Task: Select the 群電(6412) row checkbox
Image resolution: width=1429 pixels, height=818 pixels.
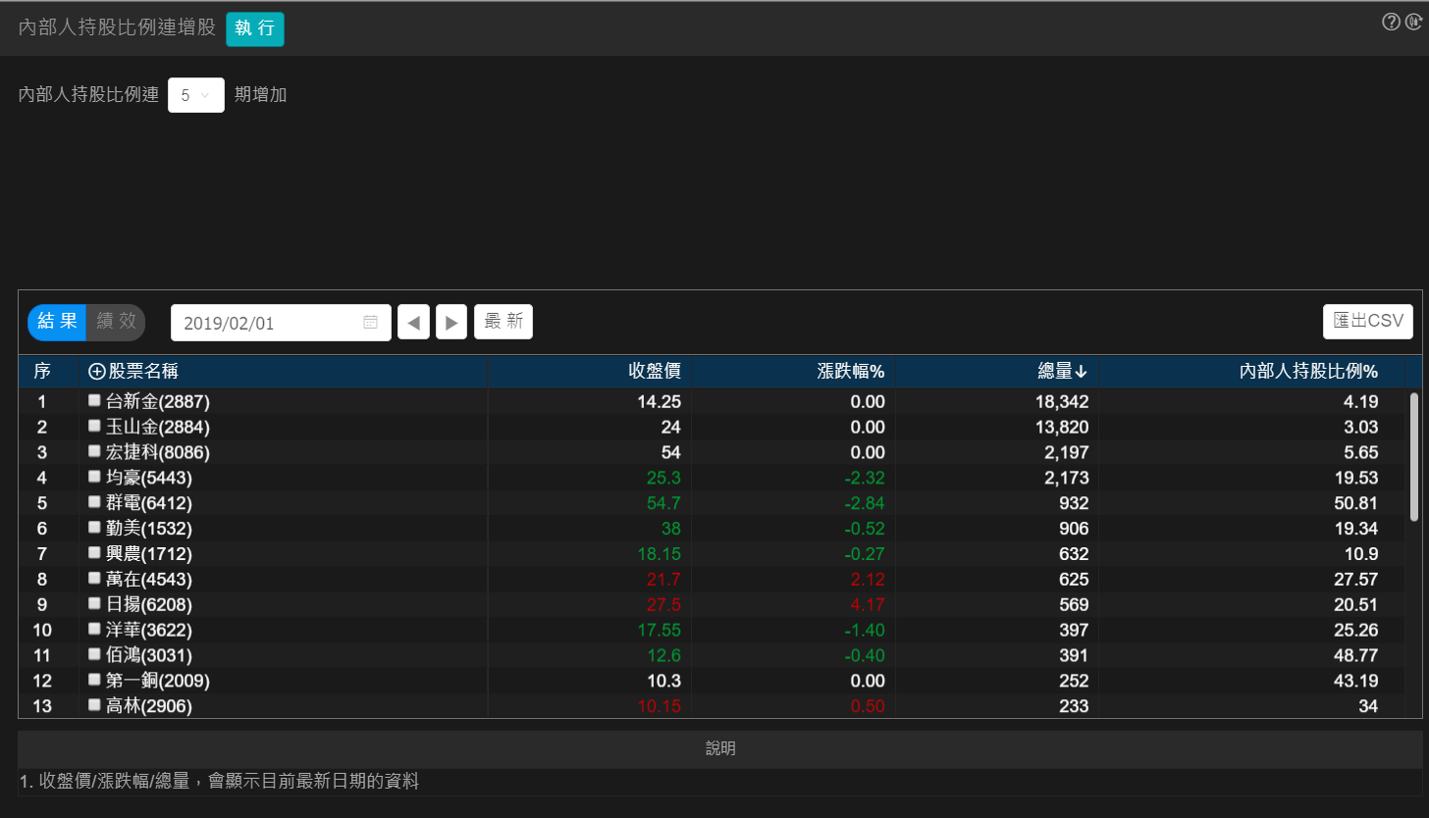Action: tap(94, 502)
